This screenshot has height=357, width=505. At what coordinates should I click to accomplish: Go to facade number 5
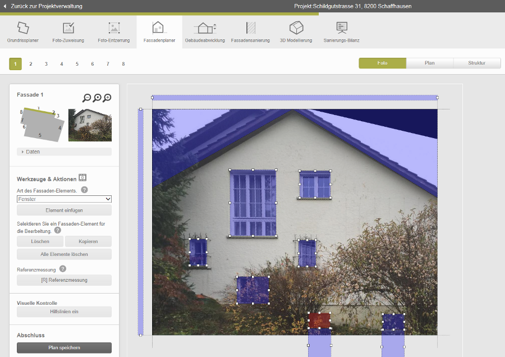(77, 64)
